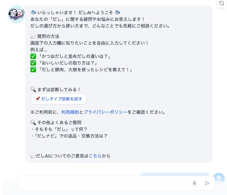The height and width of the screenshot is (195, 227).
Task: Open the プライバシーポリシー link
Action: 105,112
